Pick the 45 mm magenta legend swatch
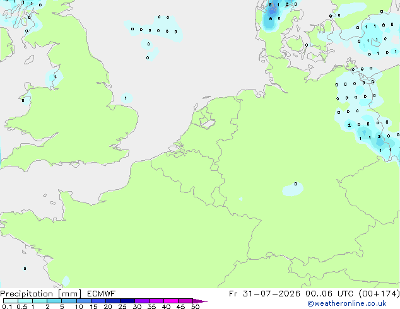This screenshot has height=309, width=400. tap(185, 301)
